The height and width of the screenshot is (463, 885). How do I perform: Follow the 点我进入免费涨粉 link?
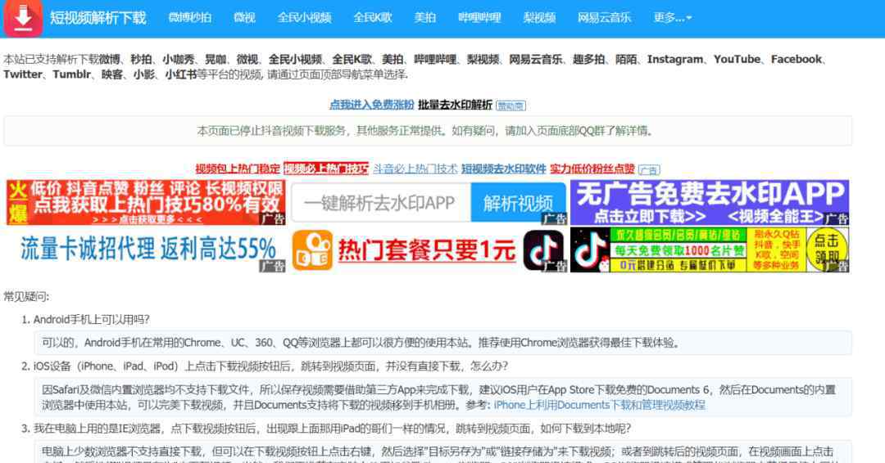click(372, 105)
